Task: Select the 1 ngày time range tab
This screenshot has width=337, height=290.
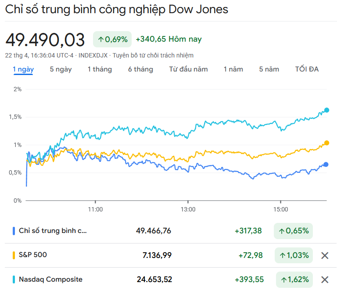Action: pyautogui.click(x=23, y=69)
